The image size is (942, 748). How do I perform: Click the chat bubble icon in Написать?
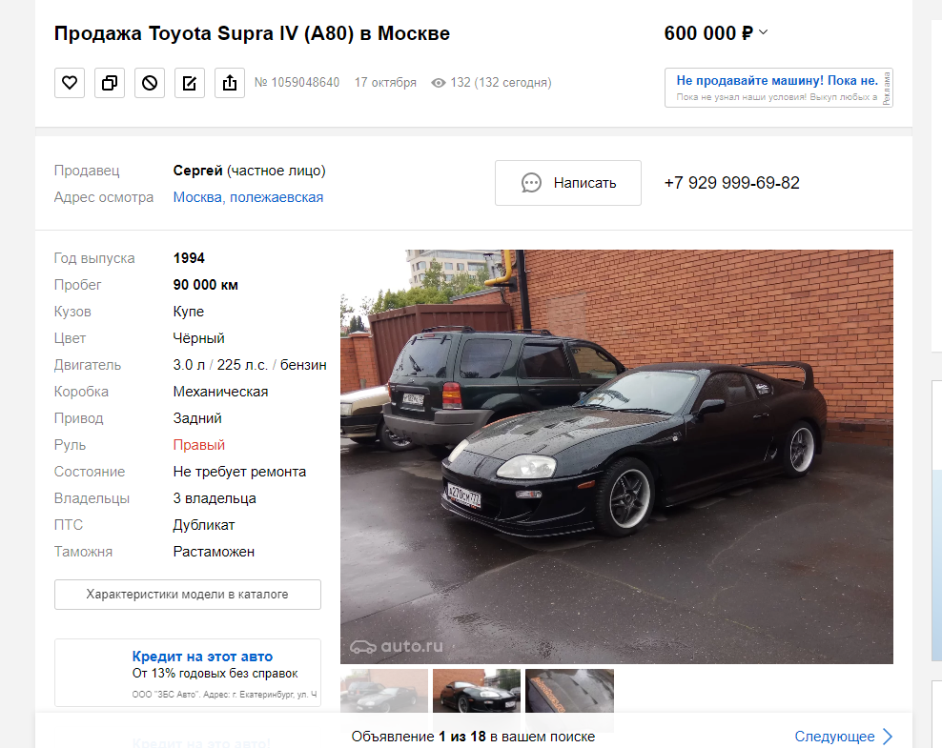click(x=531, y=183)
